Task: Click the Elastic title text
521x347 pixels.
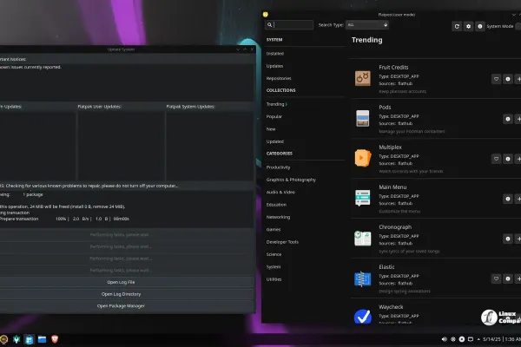Action: point(386,267)
